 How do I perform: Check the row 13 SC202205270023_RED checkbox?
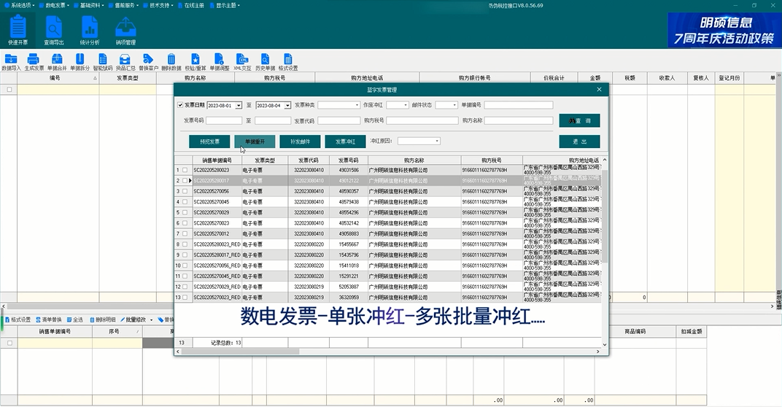click(x=185, y=298)
